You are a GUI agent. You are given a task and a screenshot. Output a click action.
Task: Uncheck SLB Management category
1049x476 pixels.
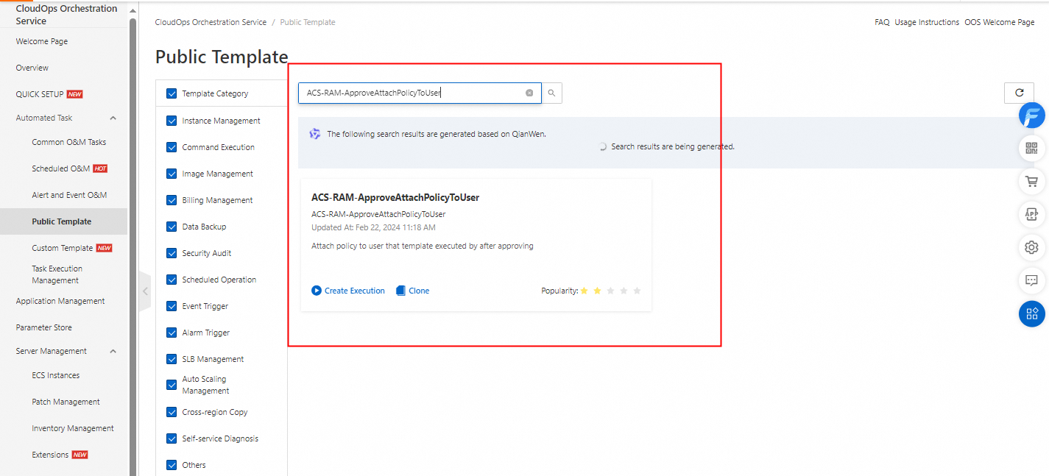click(x=172, y=359)
